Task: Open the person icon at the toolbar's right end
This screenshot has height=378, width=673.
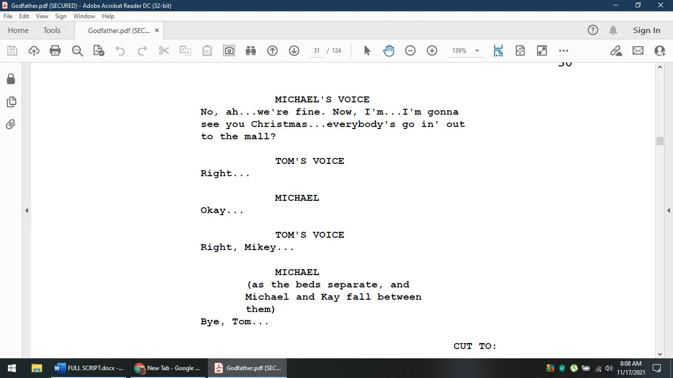Action: [x=660, y=51]
